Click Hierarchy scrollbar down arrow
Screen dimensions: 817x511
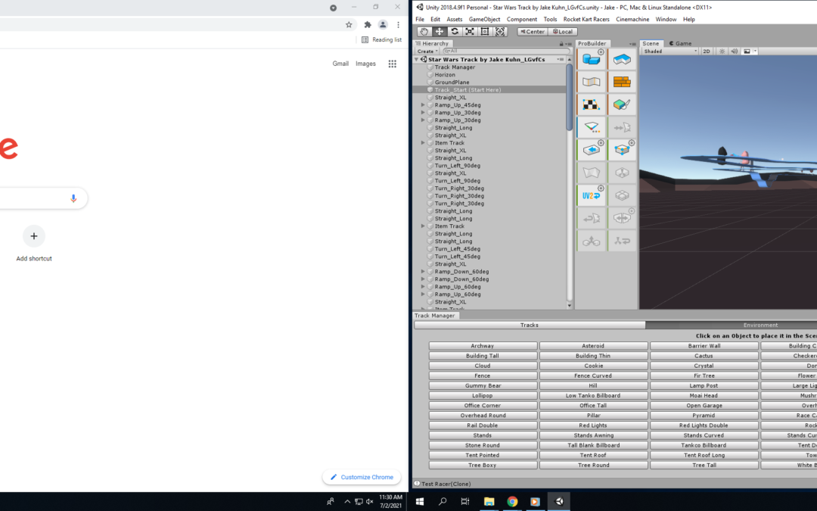pos(569,306)
